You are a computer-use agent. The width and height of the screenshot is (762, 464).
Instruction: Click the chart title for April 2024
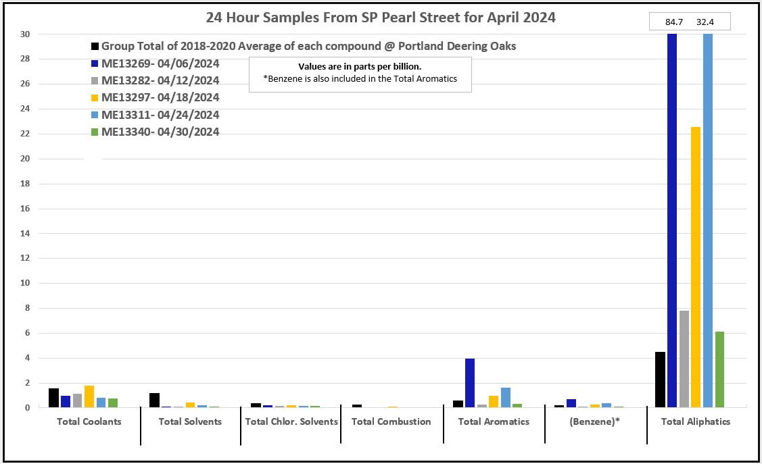[x=381, y=18]
